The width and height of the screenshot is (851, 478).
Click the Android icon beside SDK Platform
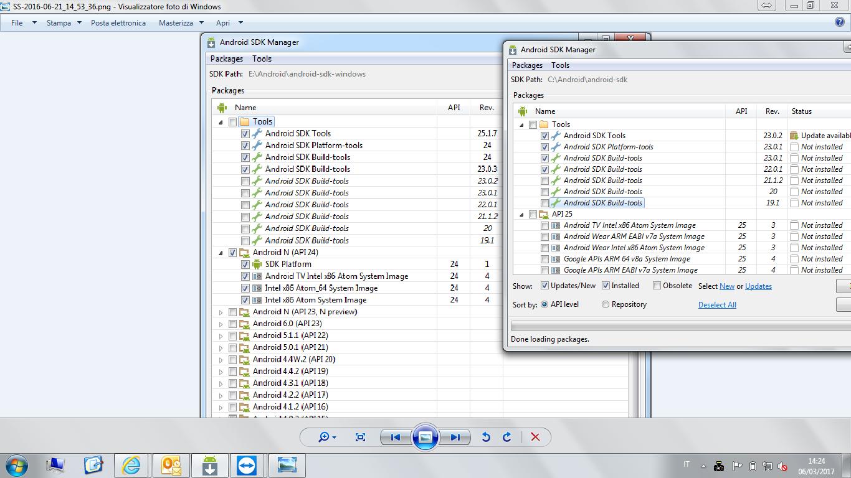click(x=257, y=264)
